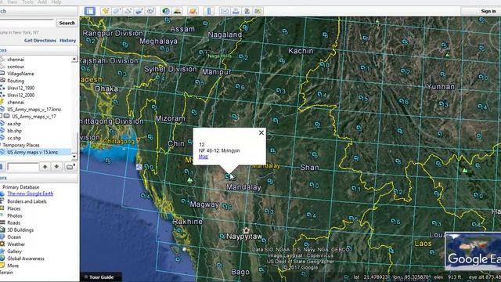Click the Naypyitaw capital star marker
The image size is (501, 282).
click(x=246, y=230)
